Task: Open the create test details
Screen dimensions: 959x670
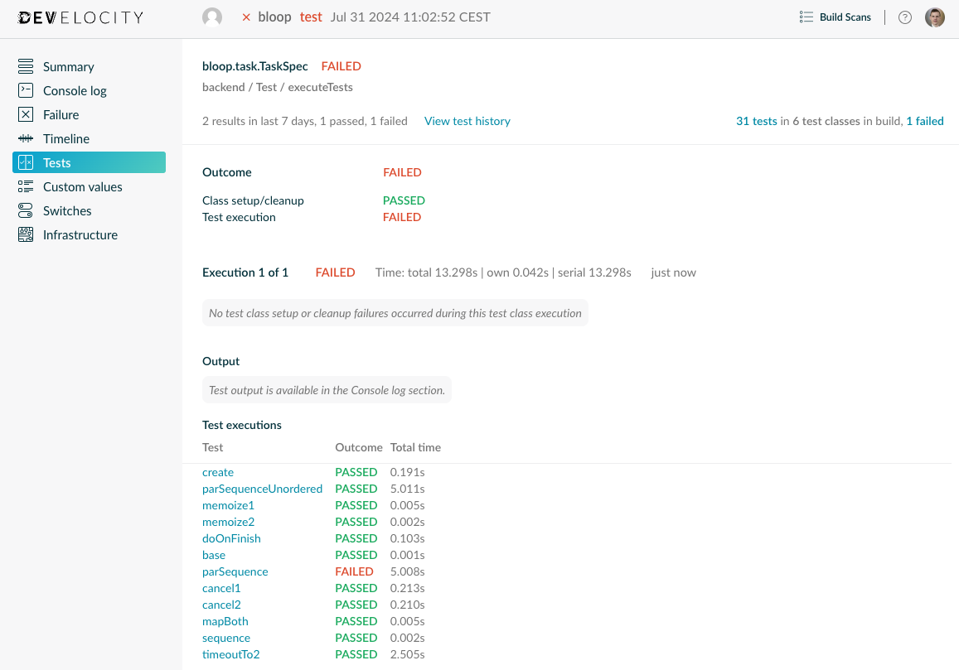Action: tap(218, 472)
